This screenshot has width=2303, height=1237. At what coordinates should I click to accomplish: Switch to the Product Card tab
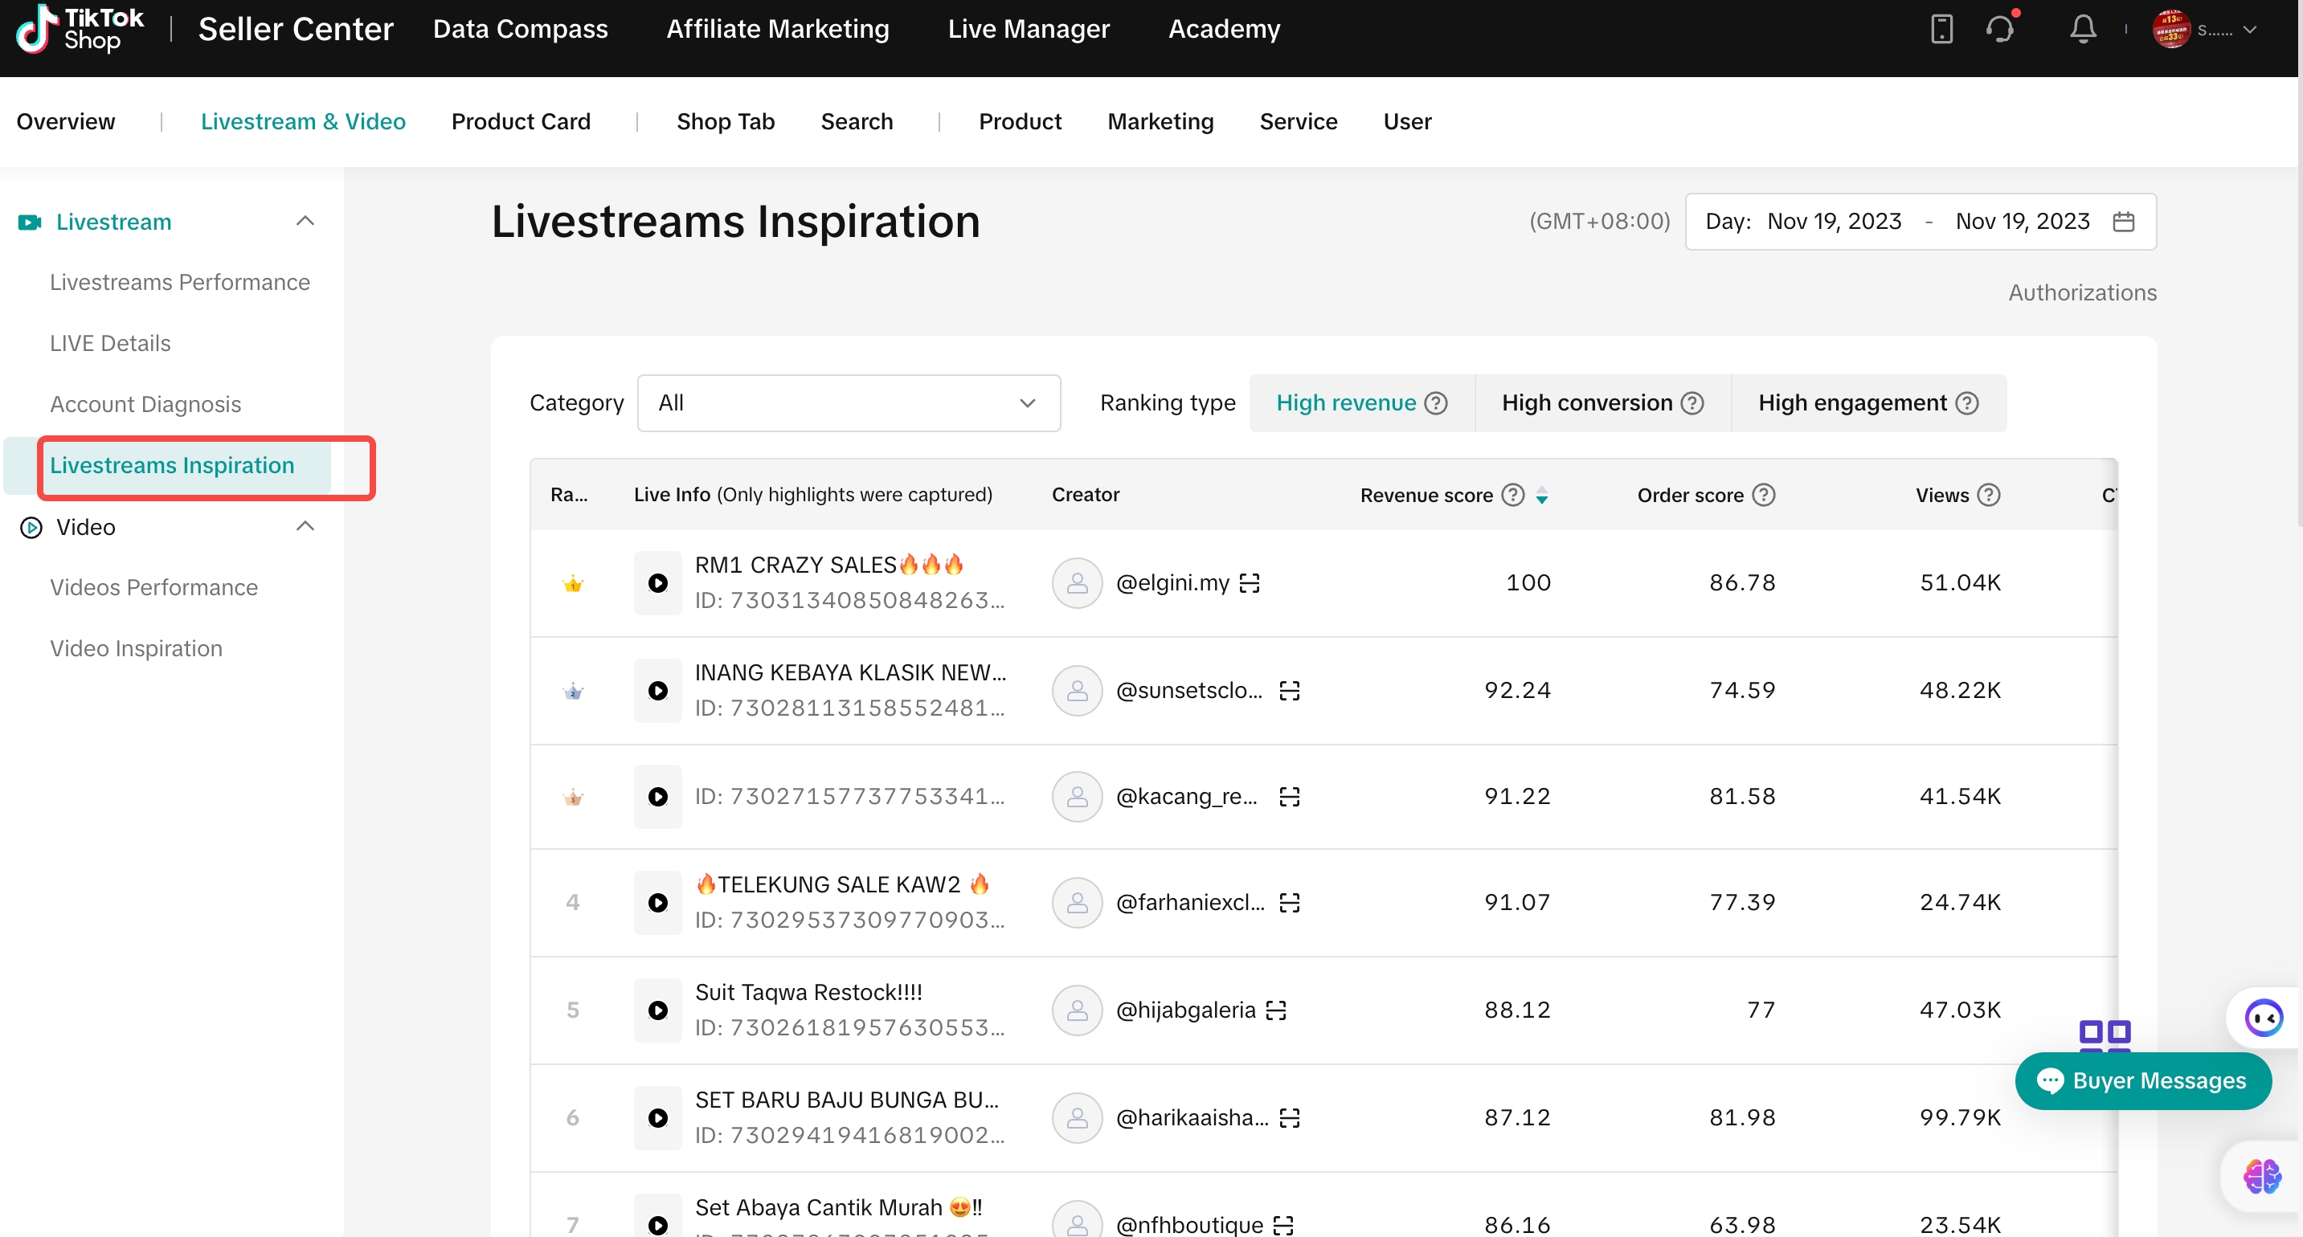(521, 121)
